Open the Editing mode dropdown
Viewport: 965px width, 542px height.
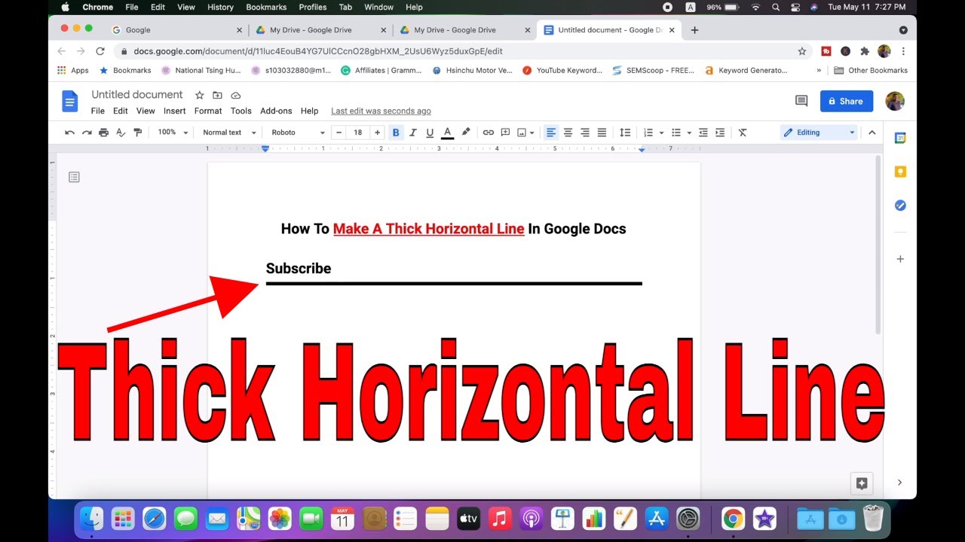(x=819, y=132)
